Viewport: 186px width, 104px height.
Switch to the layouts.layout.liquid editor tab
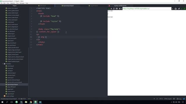point(68,6)
